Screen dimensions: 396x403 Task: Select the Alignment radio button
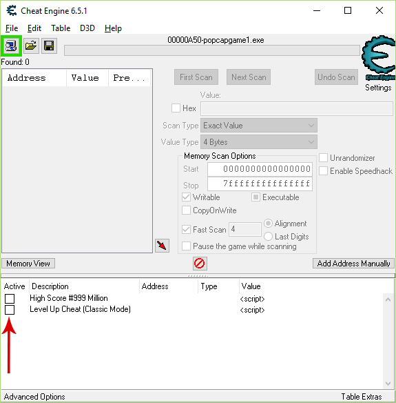tap(268, 224)
